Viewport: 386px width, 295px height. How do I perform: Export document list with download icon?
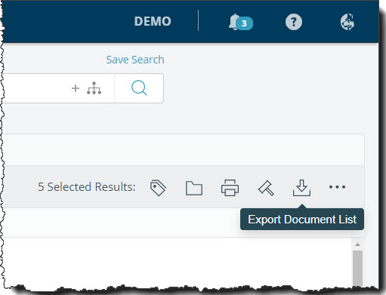[301, 188]
